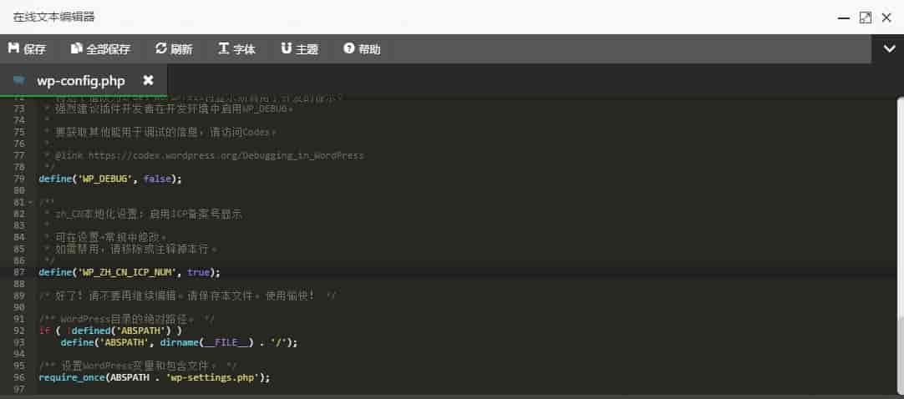The image size is (904, 399).
Task: Close the wp-config.php tab
Action: pos(148,80)
